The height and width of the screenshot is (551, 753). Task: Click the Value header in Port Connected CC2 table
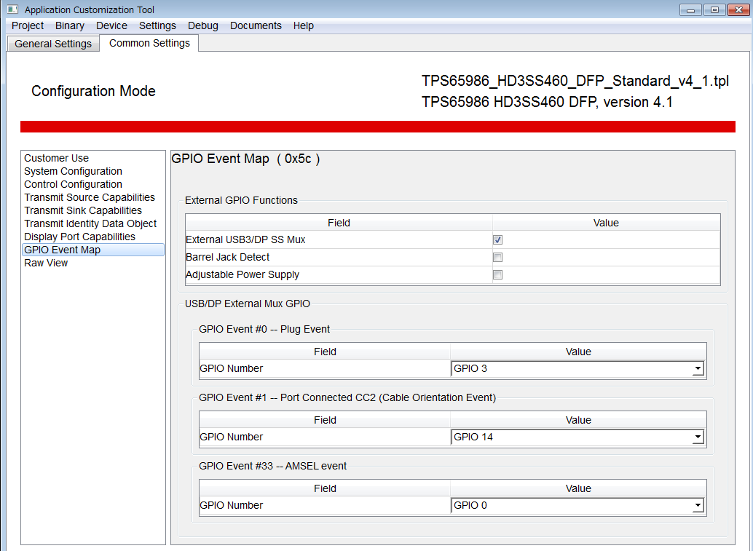tap(578, 421)
